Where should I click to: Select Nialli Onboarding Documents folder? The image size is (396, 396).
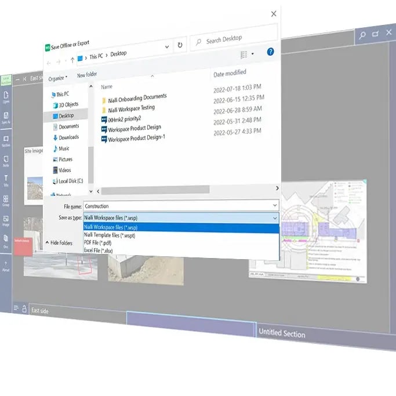134,98
